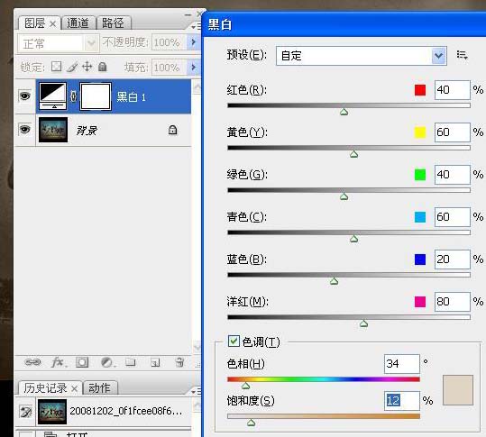Delete layer with the trash icon

pyautogui.click(x=179, y=362)
